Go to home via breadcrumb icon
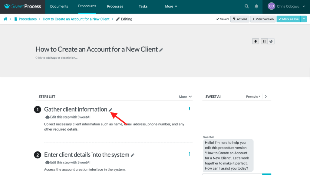Screen dimensions: 310x175 pos(5,19)
